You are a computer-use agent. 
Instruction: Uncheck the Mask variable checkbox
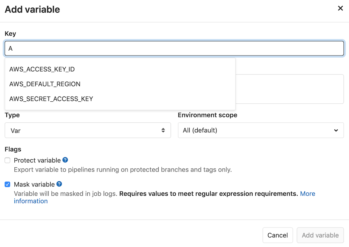7,184
